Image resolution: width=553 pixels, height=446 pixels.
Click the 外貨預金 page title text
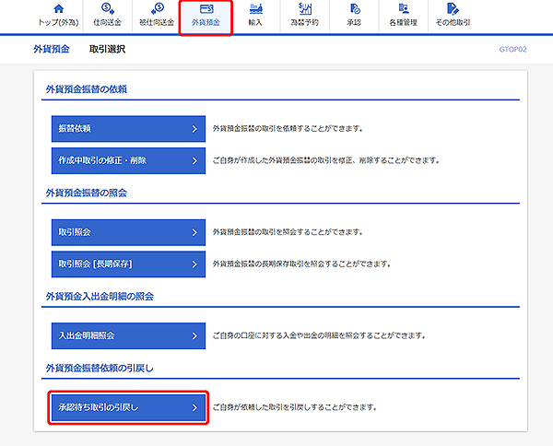pyautogui.click(x=52, y=49)
